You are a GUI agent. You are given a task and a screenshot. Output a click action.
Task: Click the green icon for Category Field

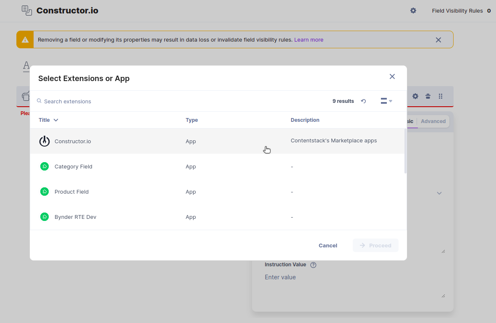point(45,166)
